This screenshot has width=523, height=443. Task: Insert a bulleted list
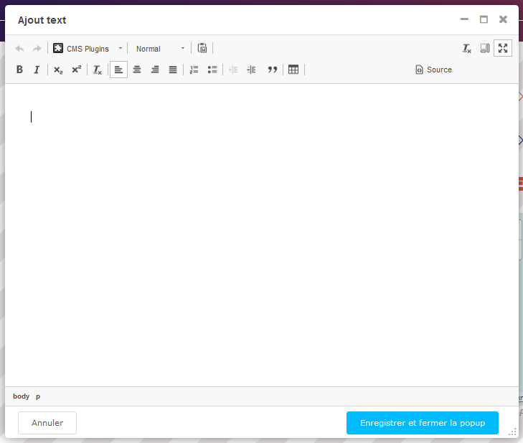[212, 70]
